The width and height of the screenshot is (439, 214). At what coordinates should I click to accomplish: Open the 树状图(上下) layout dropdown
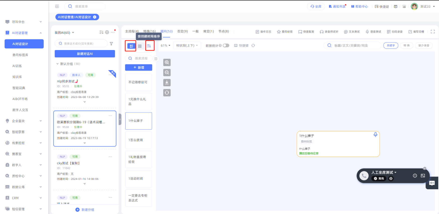187,45
